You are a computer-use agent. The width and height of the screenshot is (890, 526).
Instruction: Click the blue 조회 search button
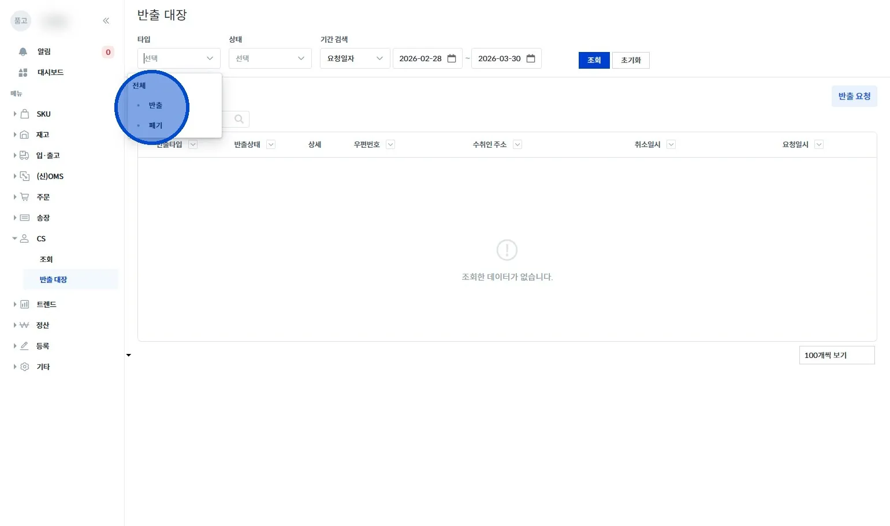tap(594, 60)
